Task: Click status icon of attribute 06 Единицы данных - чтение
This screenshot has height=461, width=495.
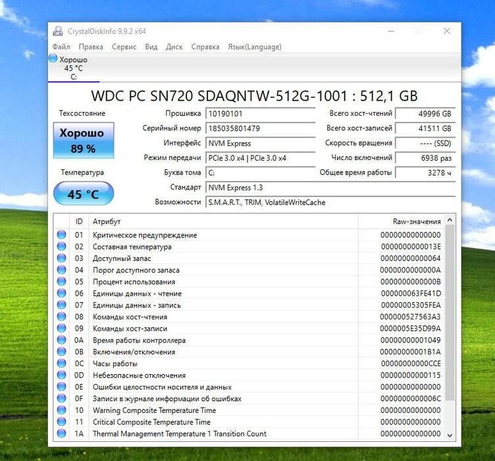Action: coord(62,293)
